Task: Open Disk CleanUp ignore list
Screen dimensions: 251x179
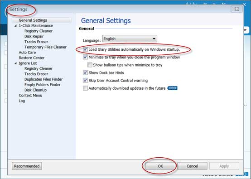Action: [x=35, y=90]
